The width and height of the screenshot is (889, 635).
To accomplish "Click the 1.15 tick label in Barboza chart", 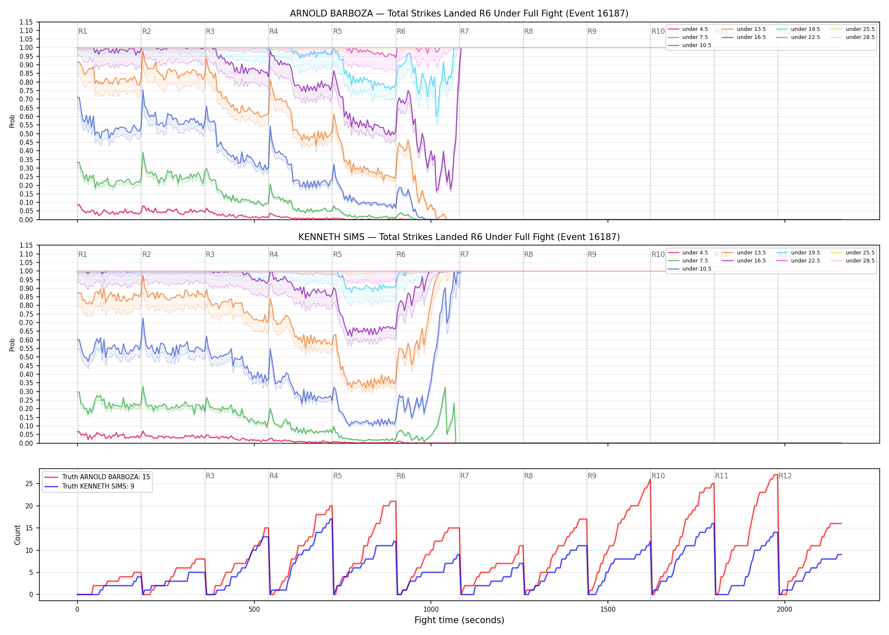I will [26, 22].
